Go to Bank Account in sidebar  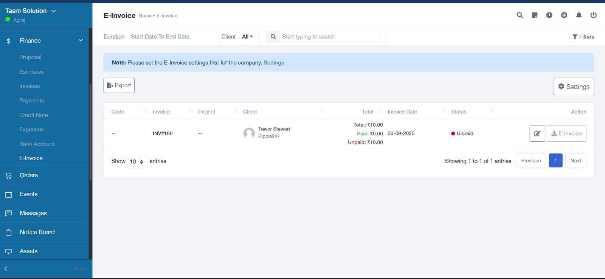(x=37, y=144)
